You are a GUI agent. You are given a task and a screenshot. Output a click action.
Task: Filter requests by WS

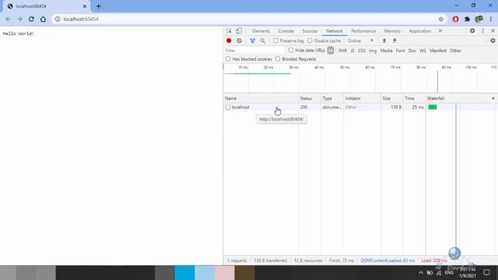click(423, 51)
